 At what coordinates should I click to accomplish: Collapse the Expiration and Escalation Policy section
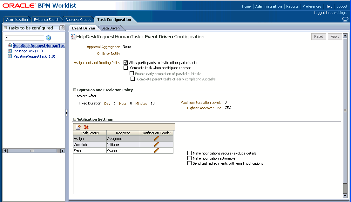74,90
